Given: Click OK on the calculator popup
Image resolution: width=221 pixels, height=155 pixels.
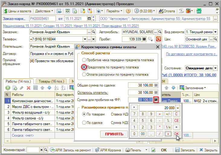Looking at the screenshot, I should (176, 134).
